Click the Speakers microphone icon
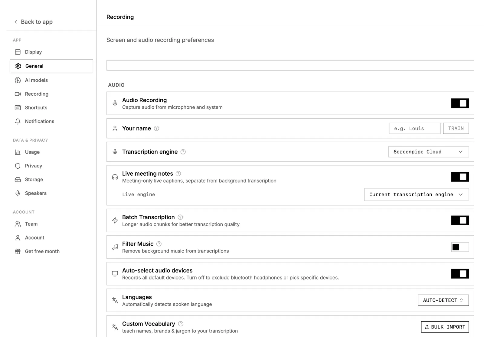The height and width of the screenshot is (337, 484). tap(18, 193)
